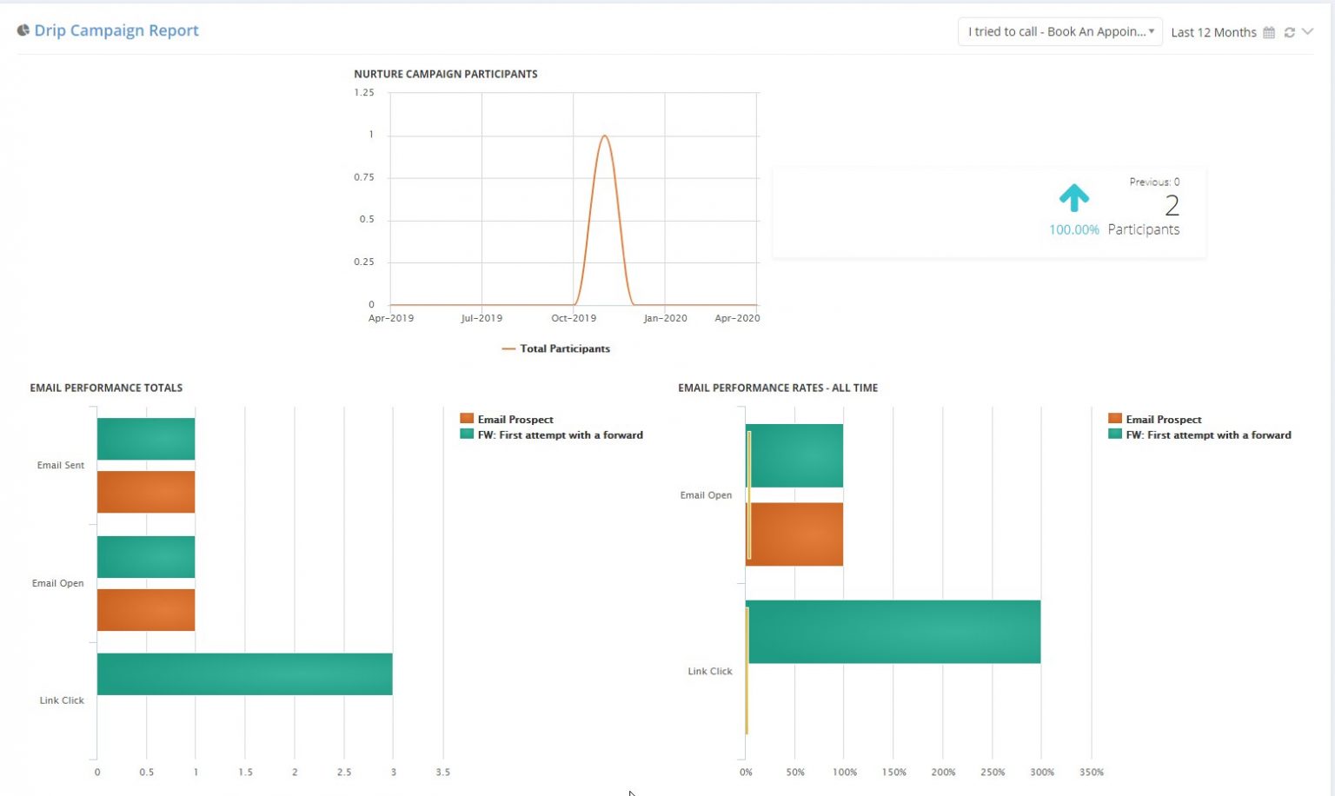Open the campaign selector showing 'I tried to call'
This screenshot has height=796, width=1335.
[1059, 31]
